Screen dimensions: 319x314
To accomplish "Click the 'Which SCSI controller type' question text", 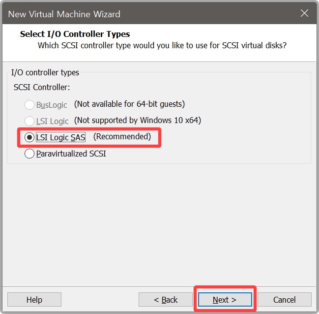I will pyautogui.click(x=162, y=45).
